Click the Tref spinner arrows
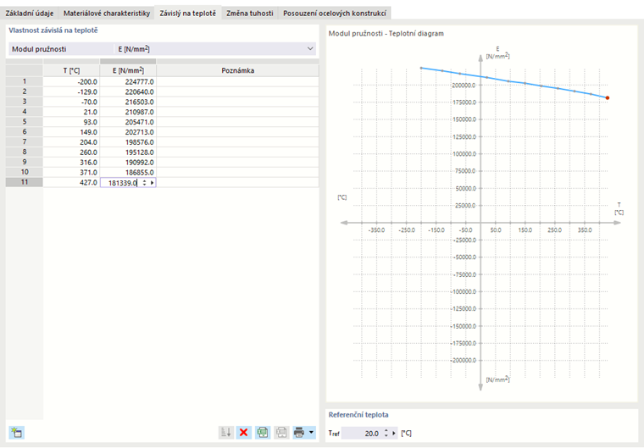Screen dimensions: 644x448 (386, 433)
